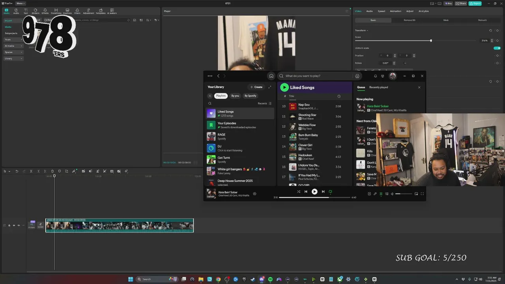Adjust the CapCut Scale slider
505x284 pixels.
(x=415, y=41)
